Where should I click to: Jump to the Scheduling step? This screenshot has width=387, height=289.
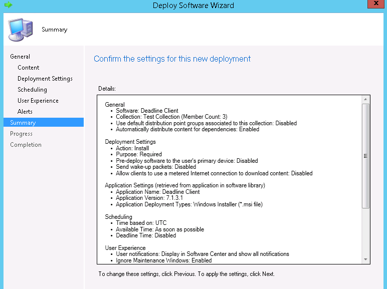(32, 90)
